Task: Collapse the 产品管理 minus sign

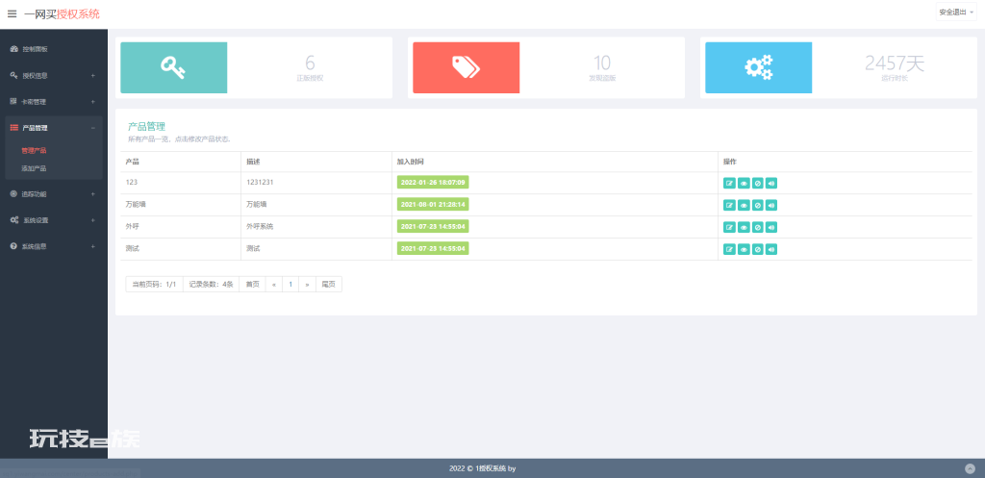Action: click(x=93, y=128)
